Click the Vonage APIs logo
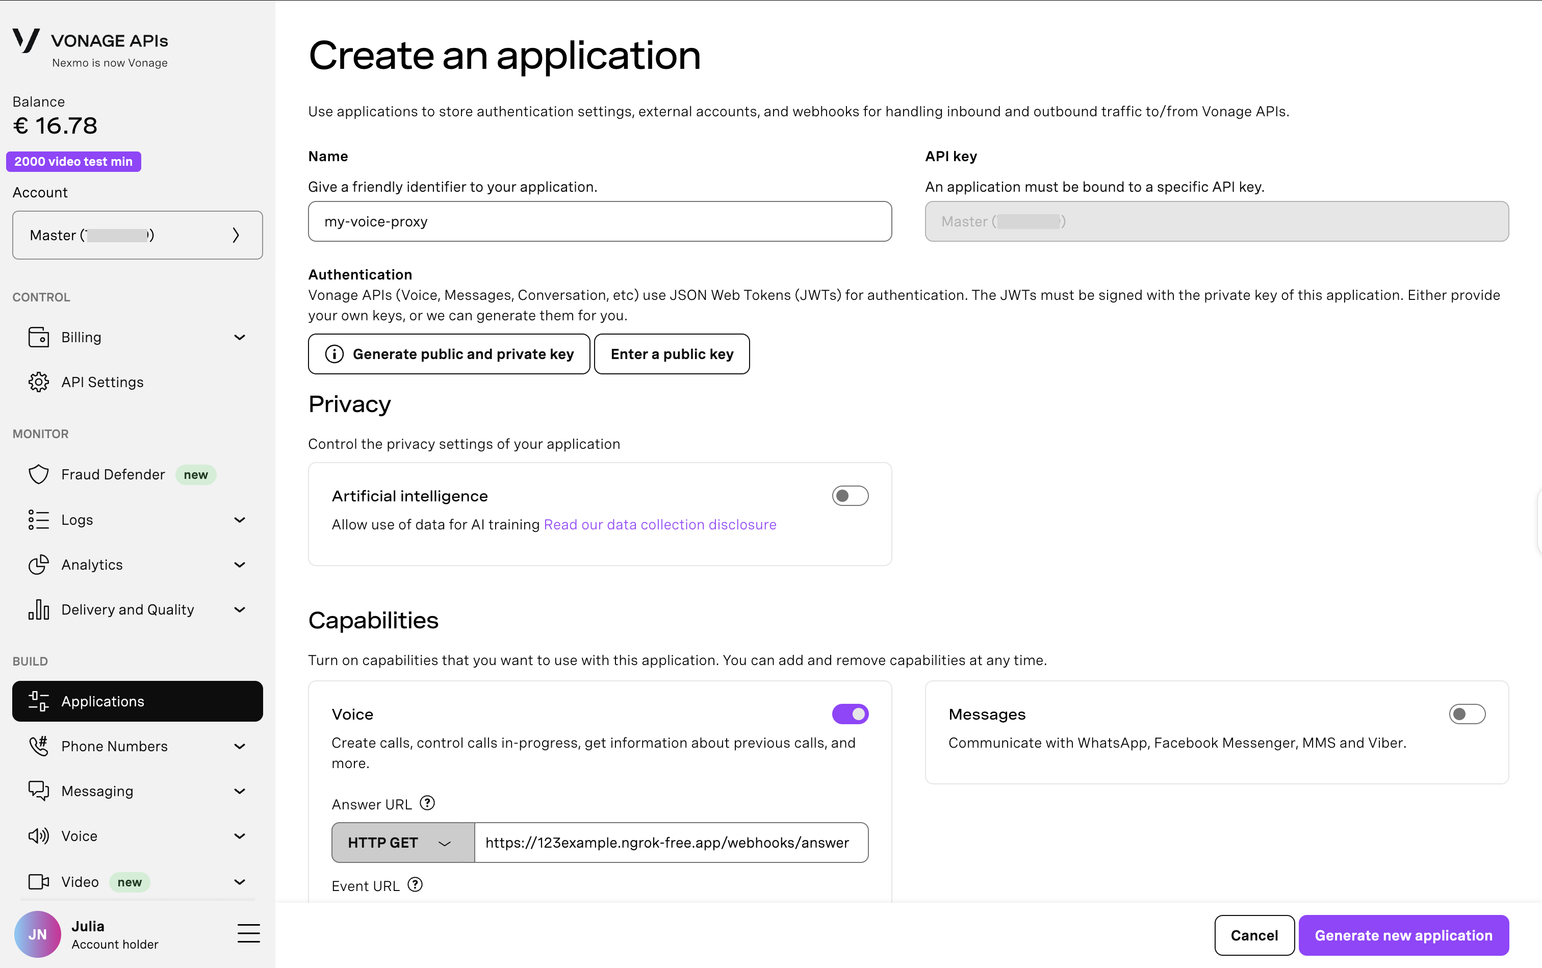Viewport: 1542px width, 968px height. (90, 40)
